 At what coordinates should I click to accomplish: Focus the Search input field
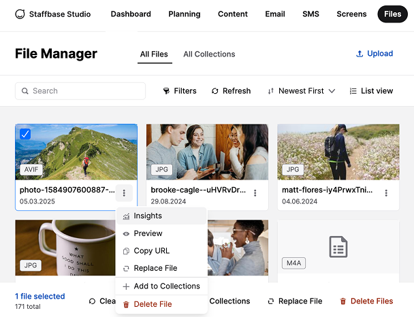[x=80, y=91]
